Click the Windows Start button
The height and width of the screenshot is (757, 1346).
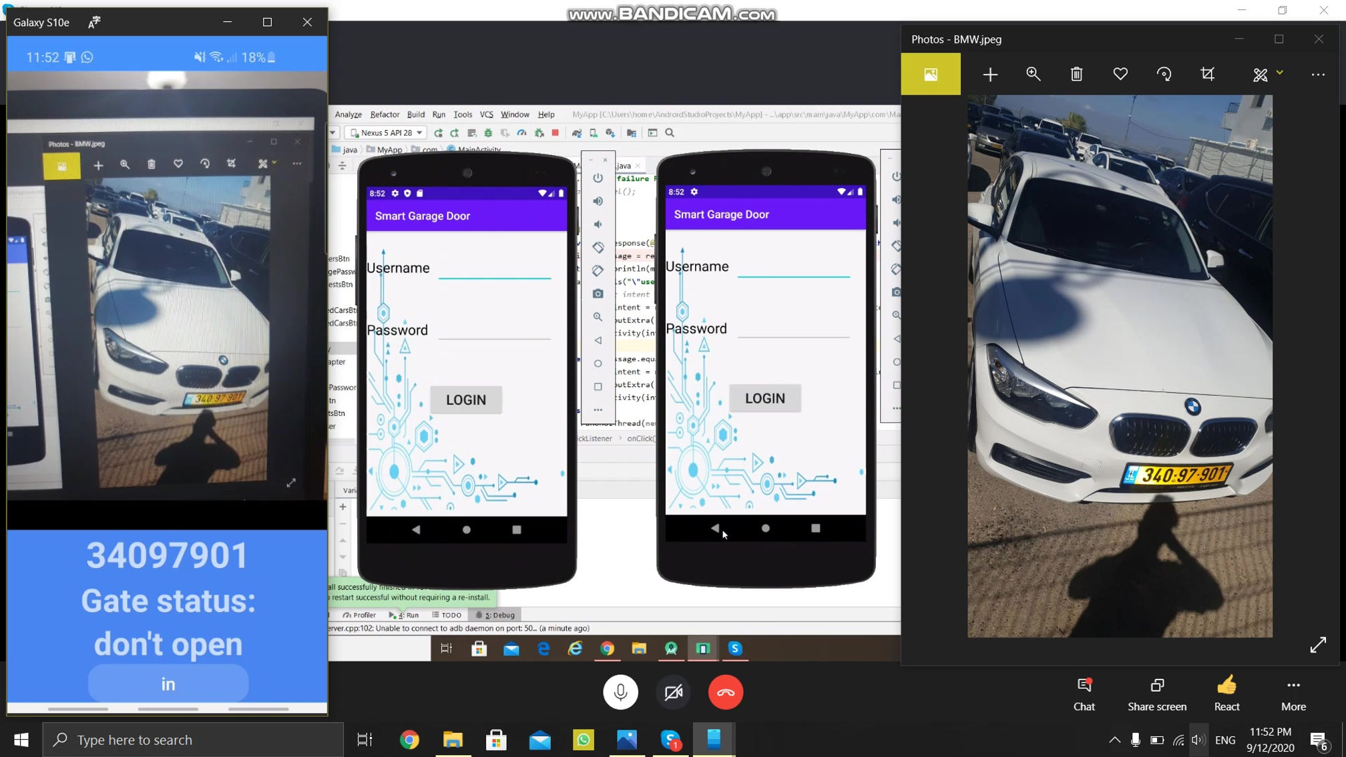[21, 740]
